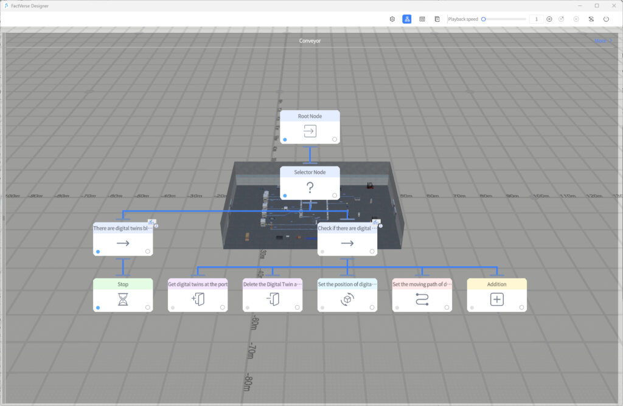623x406 pixels.
Task: Select 'Check if there are digital…' node header
Action: tap(347, 228)
